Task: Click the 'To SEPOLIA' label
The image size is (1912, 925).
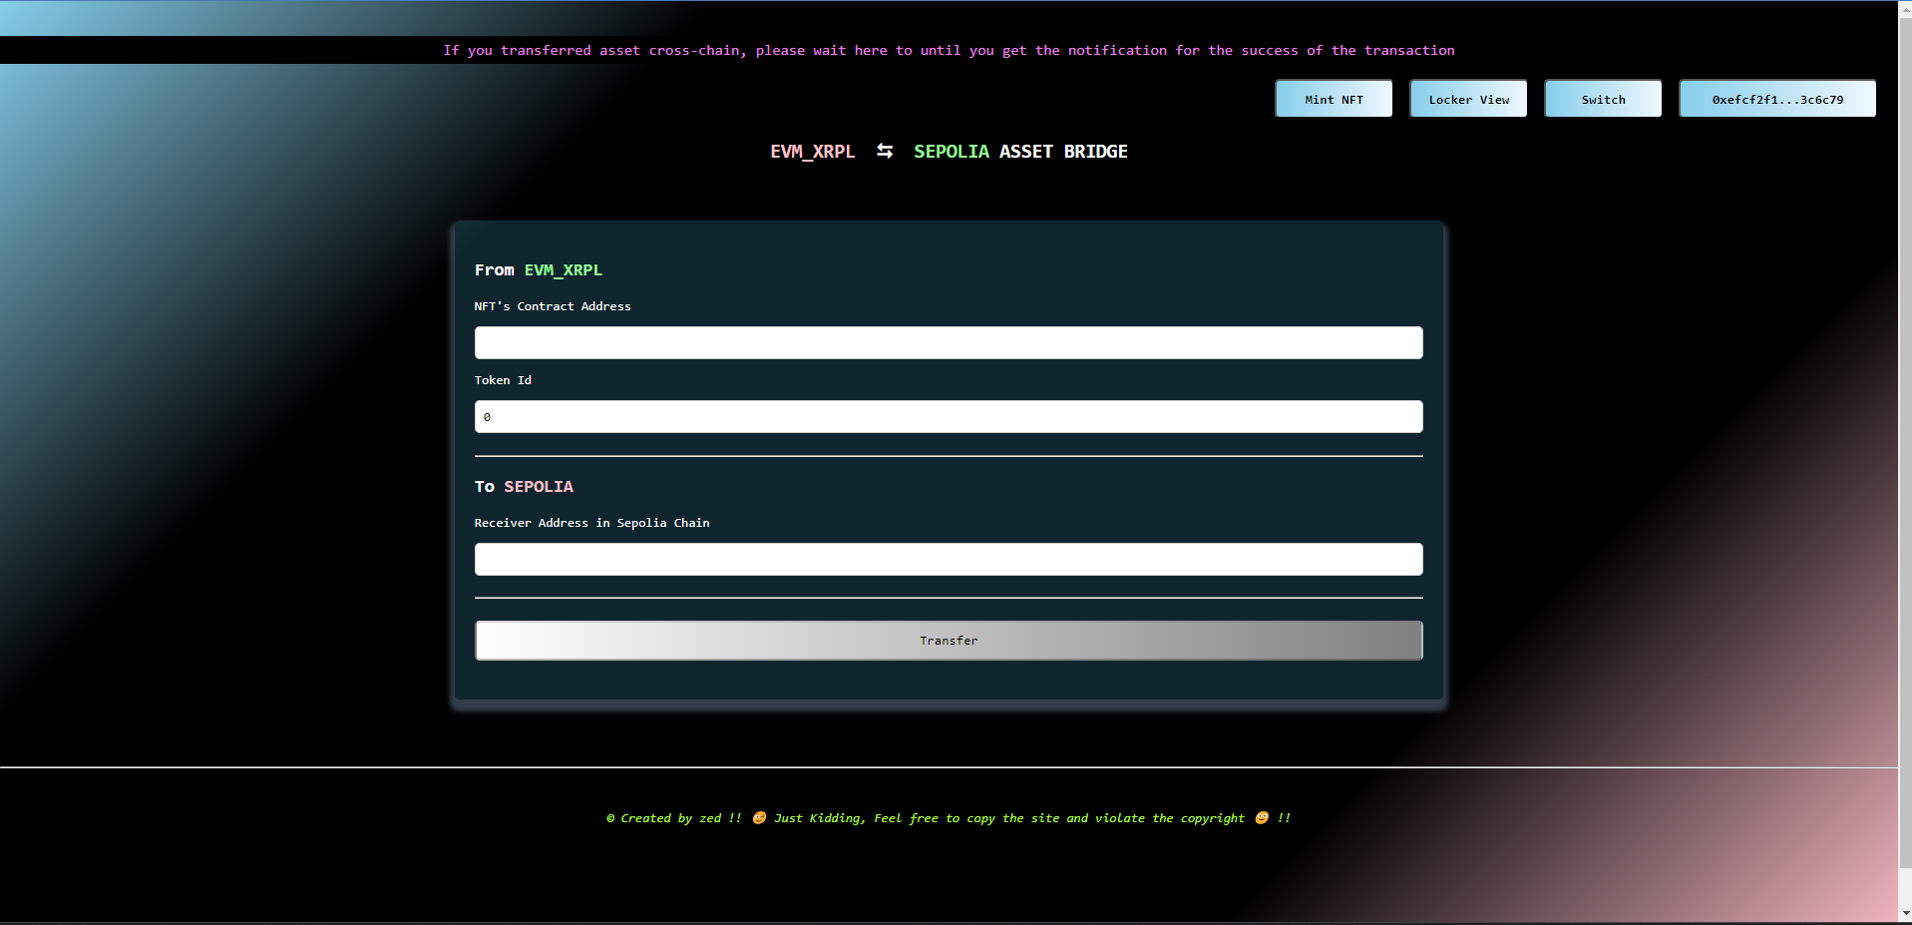Action: click(x=524, y=487)
